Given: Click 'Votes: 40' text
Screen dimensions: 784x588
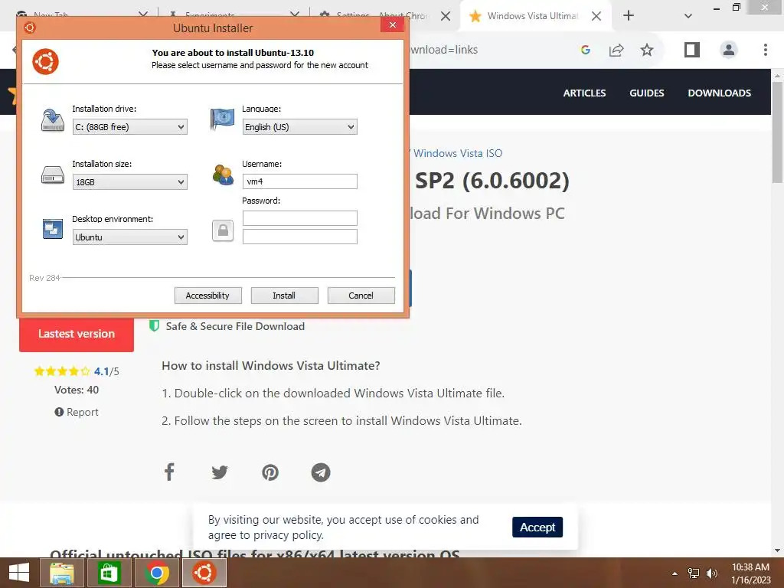Looking at the screenshot, I should click(77, 390).
